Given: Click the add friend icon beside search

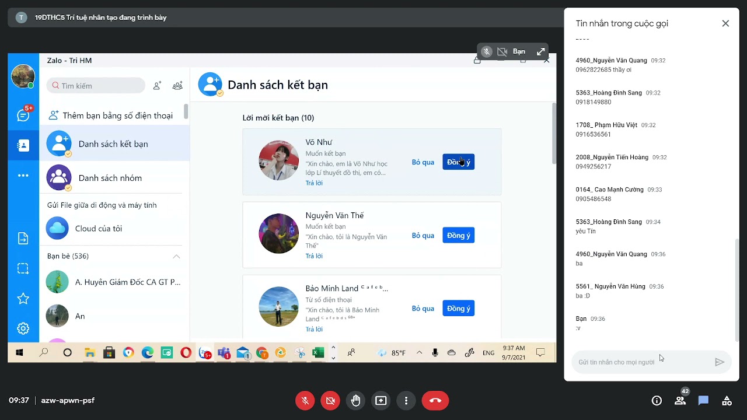Looking at the screenshot, I should 157,86.
